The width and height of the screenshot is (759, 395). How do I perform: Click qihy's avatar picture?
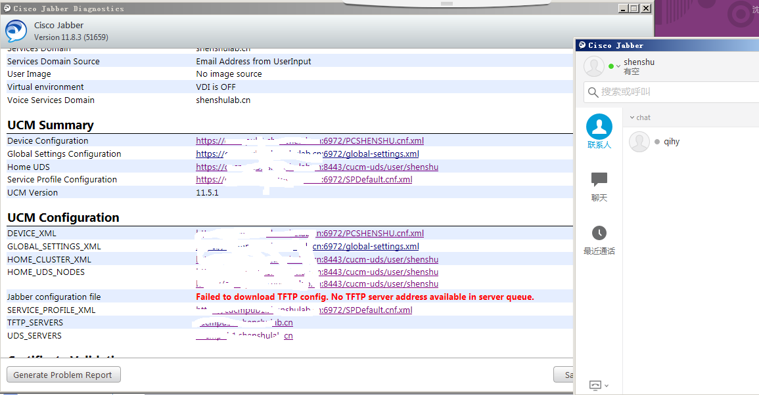(x=639, y=142)
